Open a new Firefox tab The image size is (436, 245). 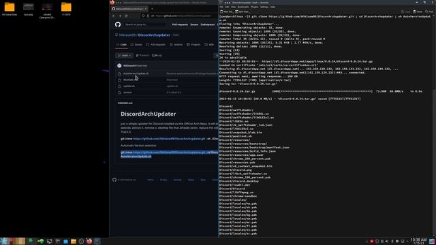click(x=152, y=9)
